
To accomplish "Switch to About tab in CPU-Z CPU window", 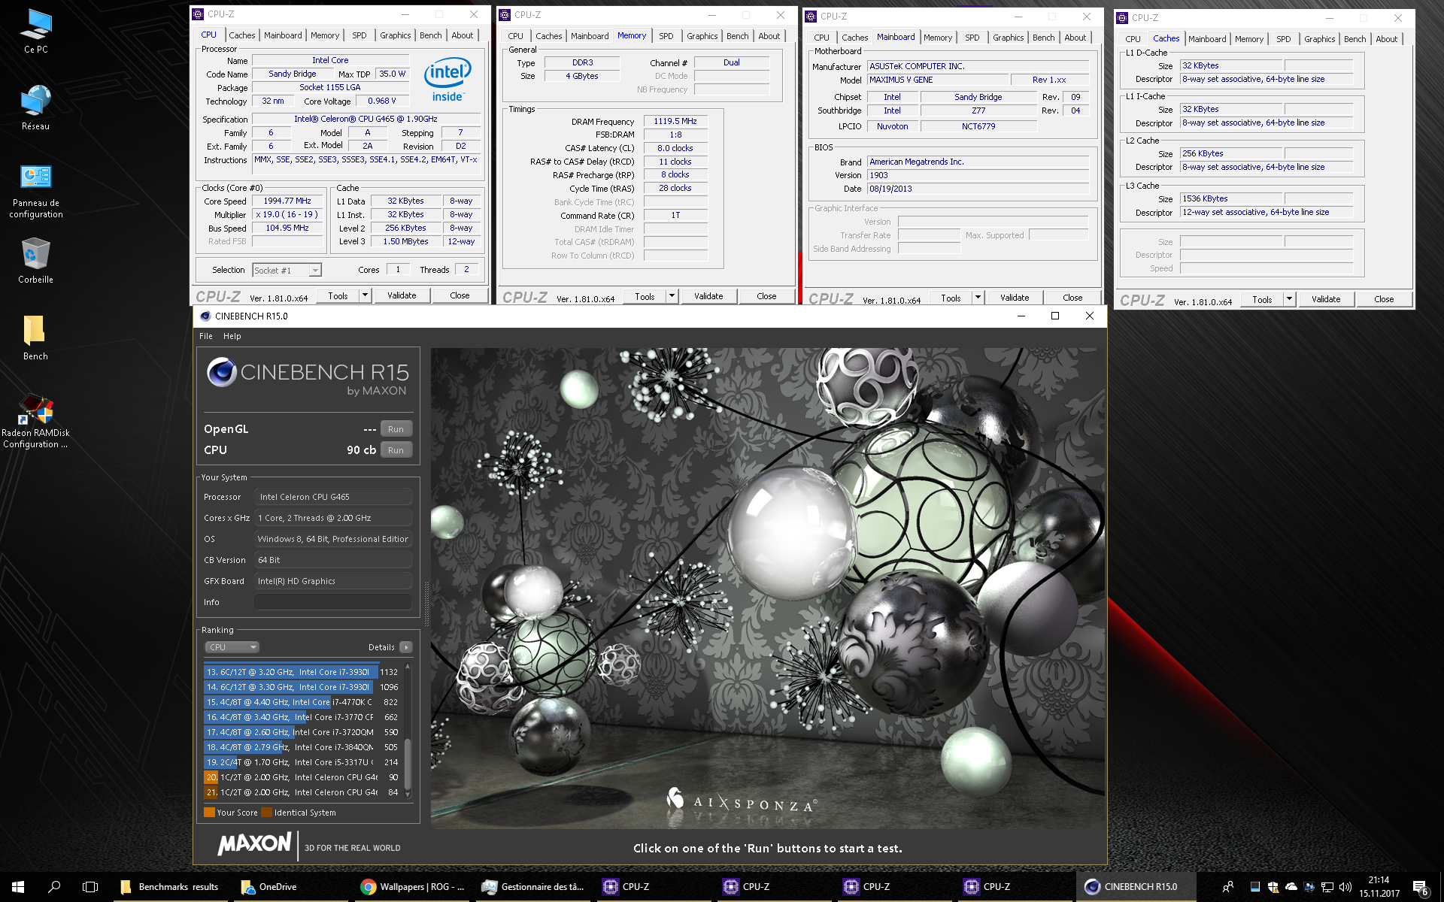I will (x=463, y=35).
